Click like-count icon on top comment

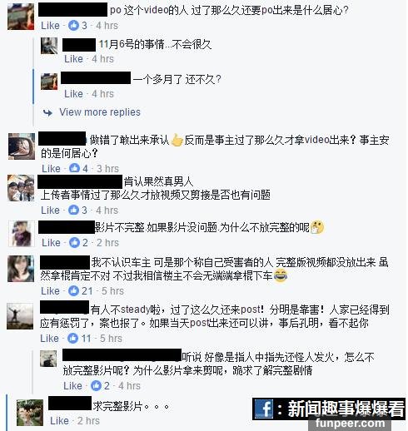tap(73, 25)
